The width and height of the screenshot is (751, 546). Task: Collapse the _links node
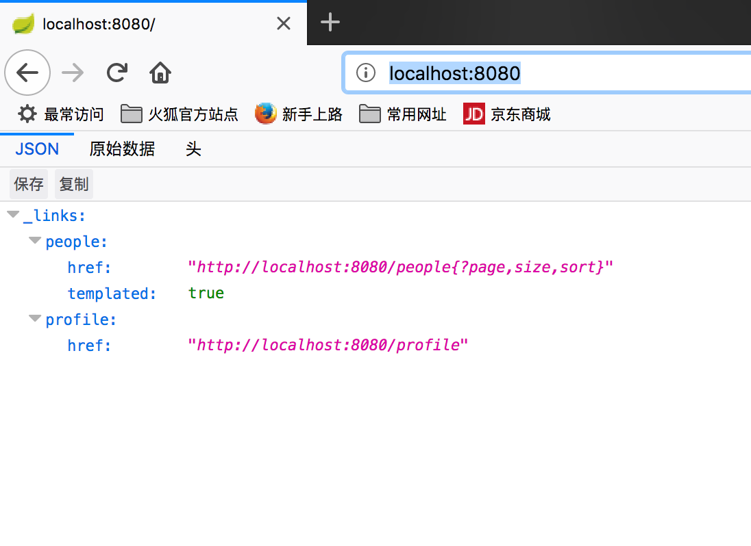click(x=14, y=215)
